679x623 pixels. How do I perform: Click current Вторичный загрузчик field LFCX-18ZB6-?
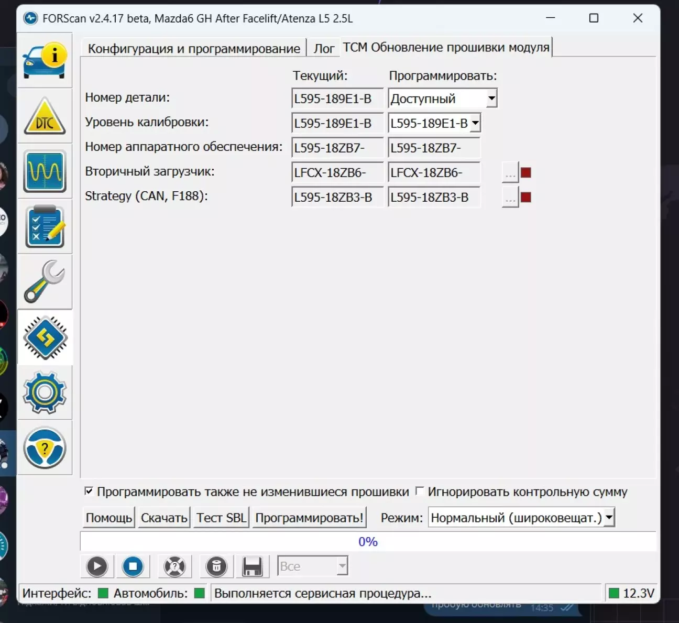click(x=337, y=172)
